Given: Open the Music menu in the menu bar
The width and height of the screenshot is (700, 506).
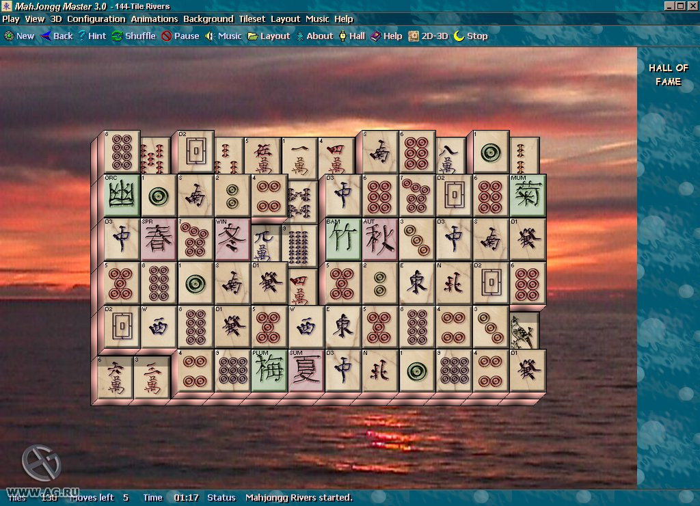Looking at the screenshot, I should [317, 18].
